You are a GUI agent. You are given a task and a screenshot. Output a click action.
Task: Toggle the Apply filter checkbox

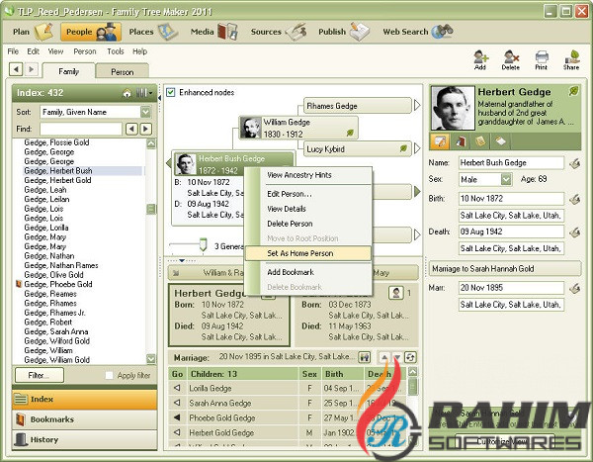tap(109, 375)
